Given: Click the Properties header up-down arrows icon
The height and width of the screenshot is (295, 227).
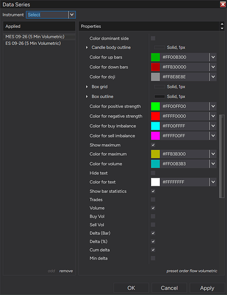Looking at the screenshot, I should pyautogui.click(x=222, y=26).
